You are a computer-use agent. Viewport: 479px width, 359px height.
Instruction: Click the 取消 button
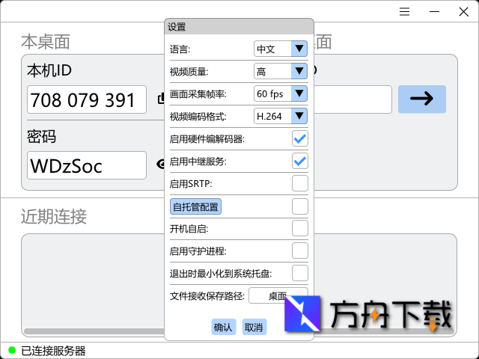(x=254, y=327)
